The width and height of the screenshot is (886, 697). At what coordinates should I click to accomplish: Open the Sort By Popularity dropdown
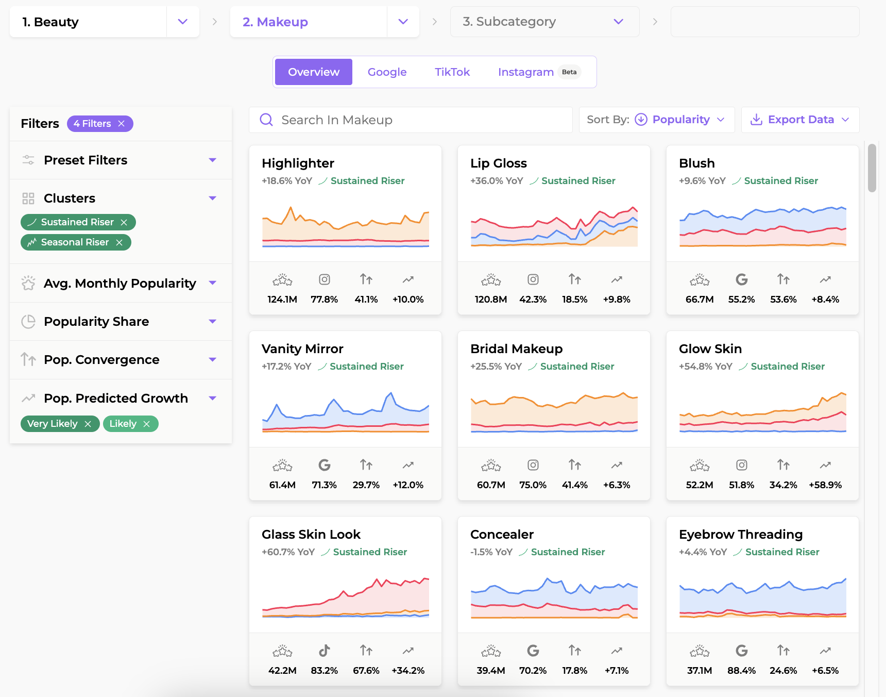click(657, 120)
